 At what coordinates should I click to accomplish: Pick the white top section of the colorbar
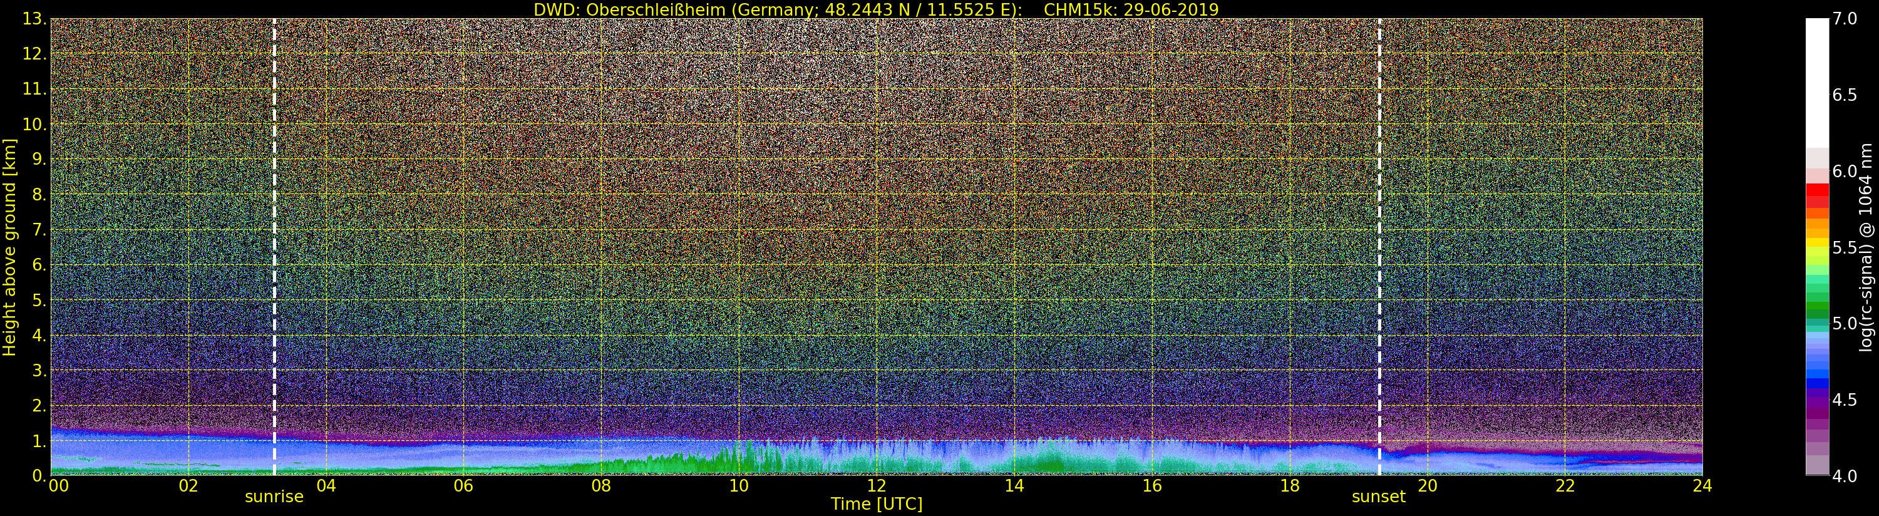1817,83
